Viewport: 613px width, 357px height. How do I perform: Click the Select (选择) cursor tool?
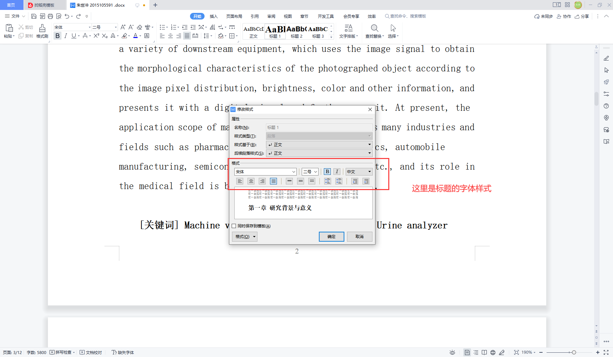coord(393,31)
